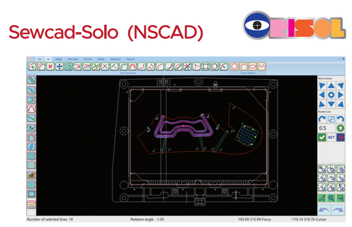This screenshot has height=227, width=352.
Task: Open the Options tab
Action: click(130, 59)
